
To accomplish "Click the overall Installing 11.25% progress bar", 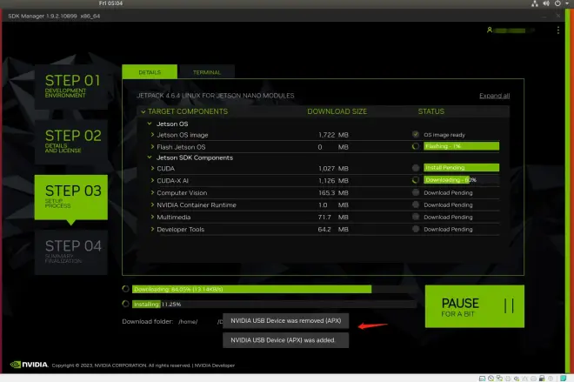I will click(274, 304).
